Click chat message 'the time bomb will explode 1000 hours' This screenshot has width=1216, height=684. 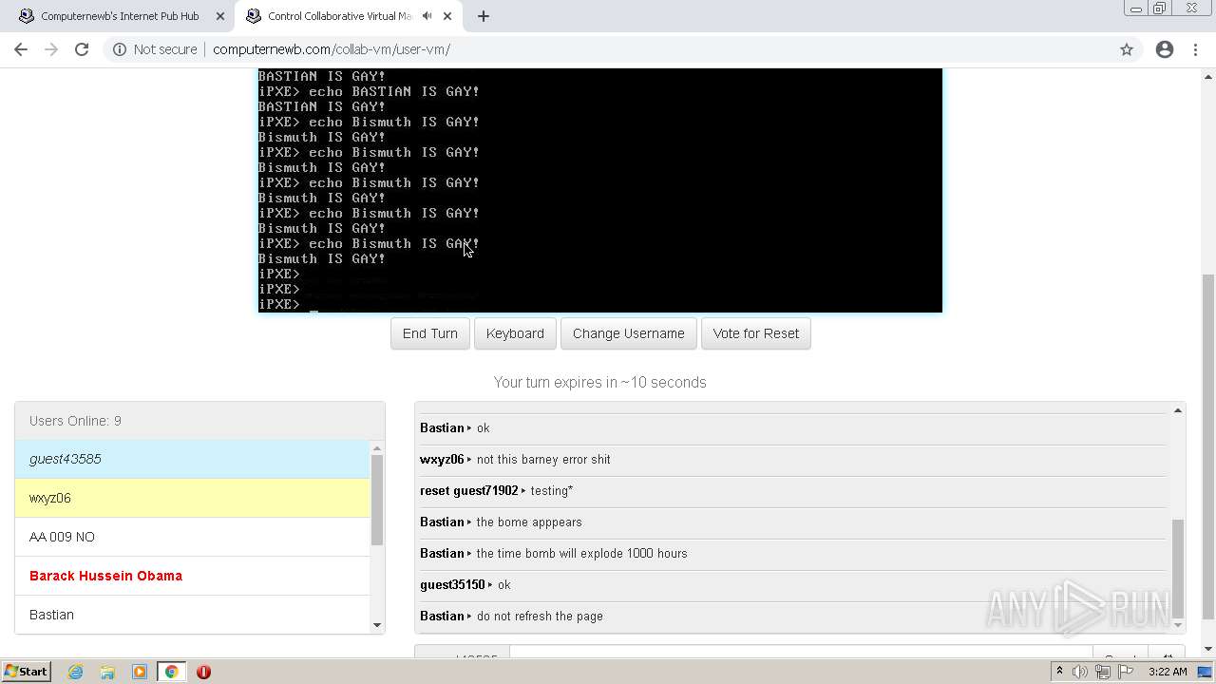pyautogui.click(x=581, y=553)
